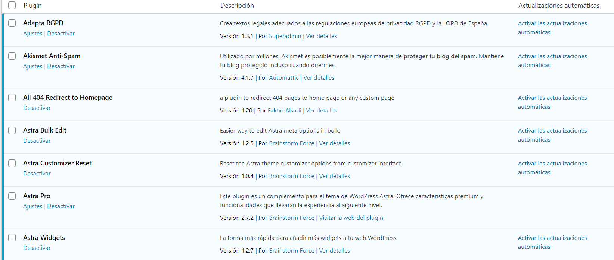The image size is (614, 260).
Task: Select All 404 Redirect to Homepage checkbox
Action: coord(12,98)
